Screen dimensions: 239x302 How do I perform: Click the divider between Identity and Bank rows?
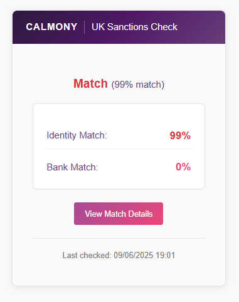click(x=119, y=149)
